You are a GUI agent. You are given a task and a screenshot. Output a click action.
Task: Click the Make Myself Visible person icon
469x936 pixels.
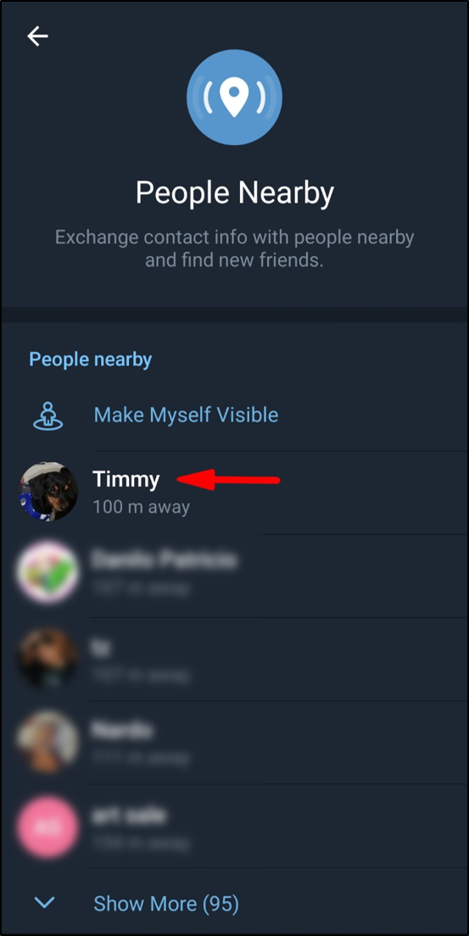click(x=47, y=415)
